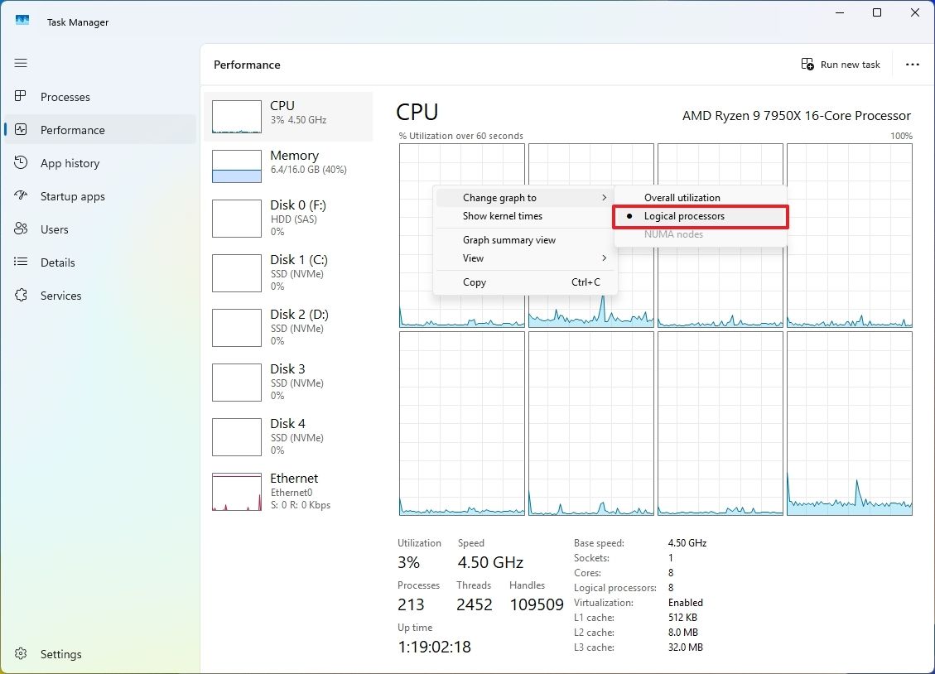Click the Ethernet performance entry

coord(292,490)
